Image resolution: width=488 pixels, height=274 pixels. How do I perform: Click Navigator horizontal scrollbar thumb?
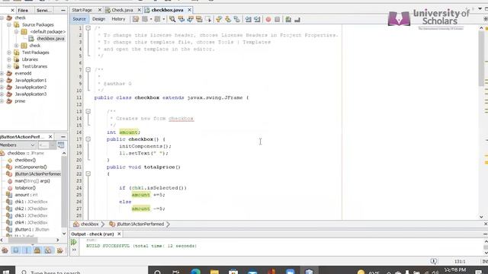(22, 240)
